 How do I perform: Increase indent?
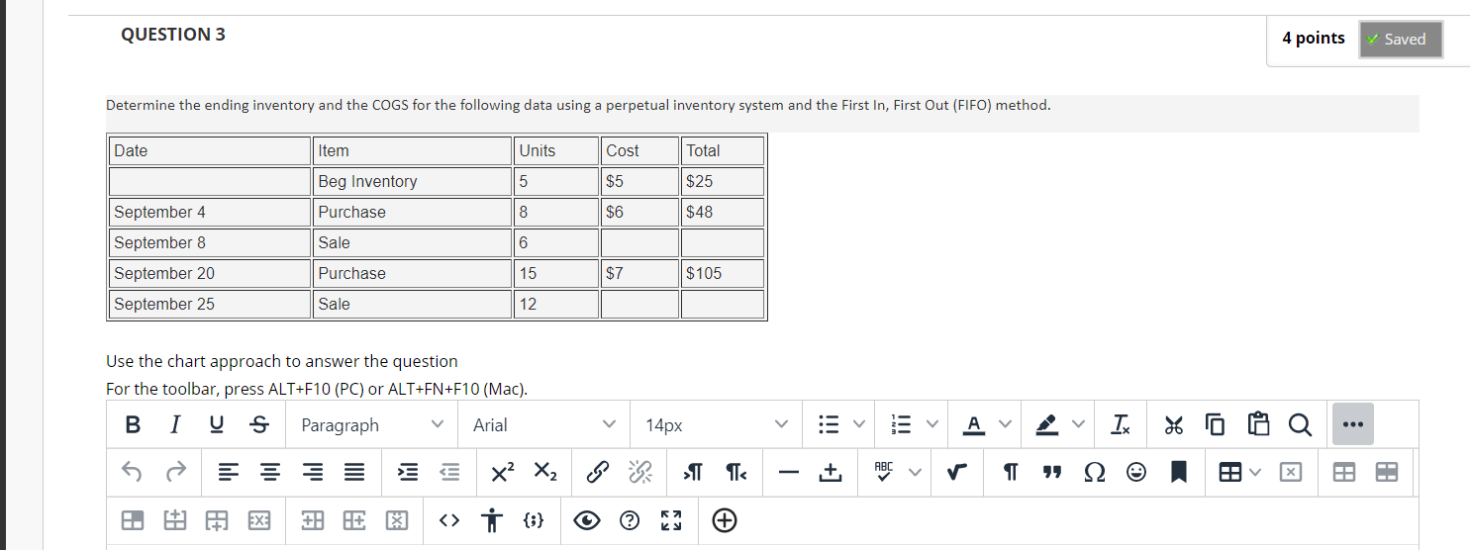409,473
